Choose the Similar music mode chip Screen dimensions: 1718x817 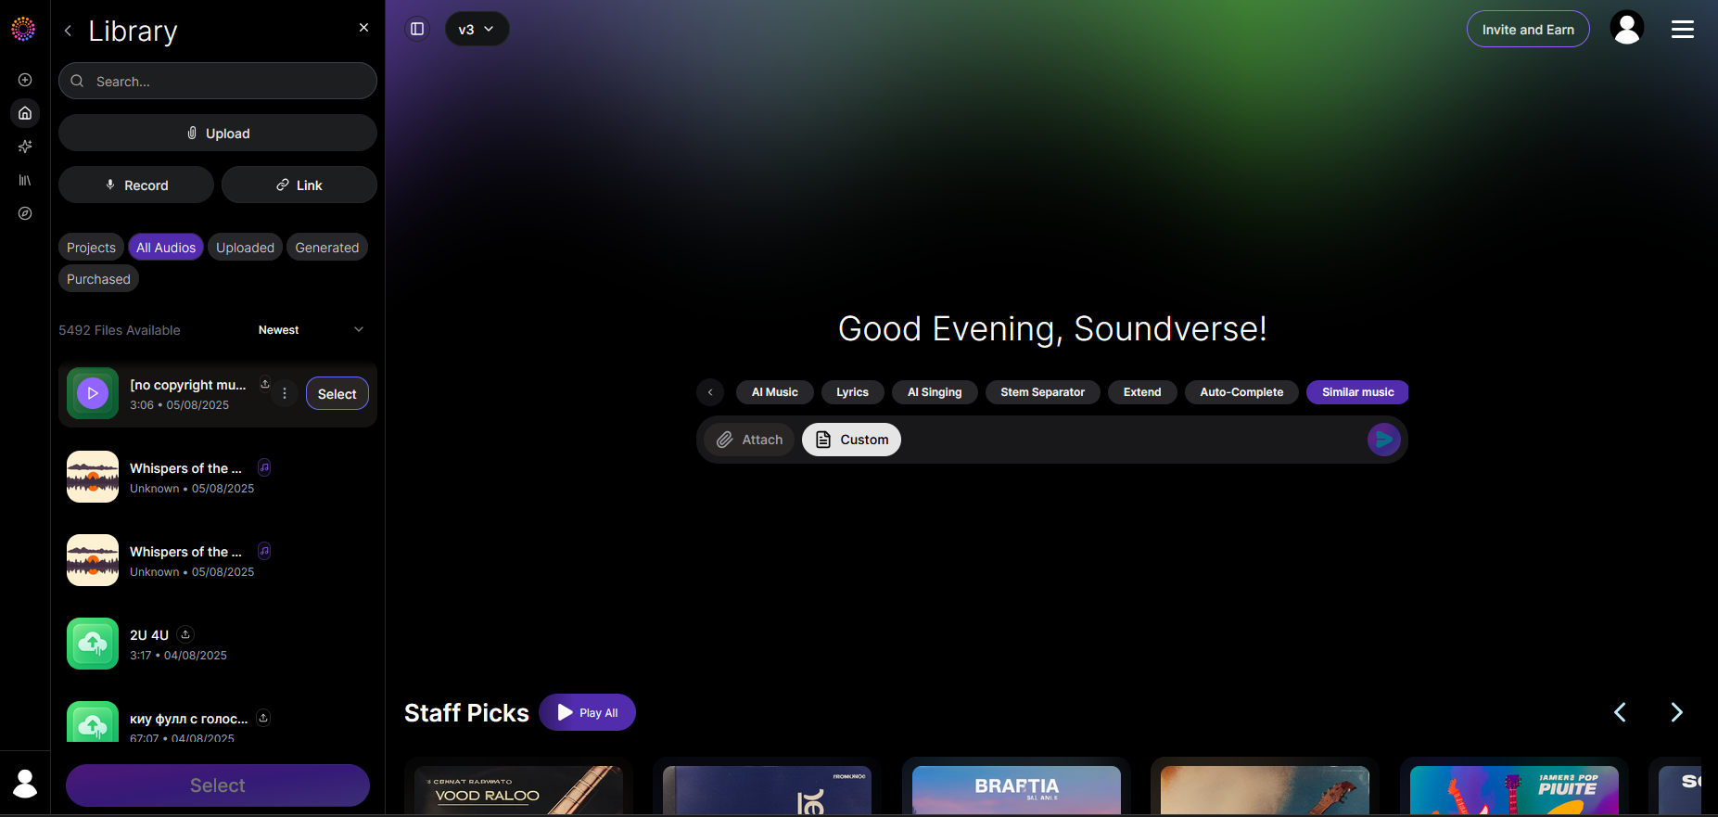(x=1357, y=392)
